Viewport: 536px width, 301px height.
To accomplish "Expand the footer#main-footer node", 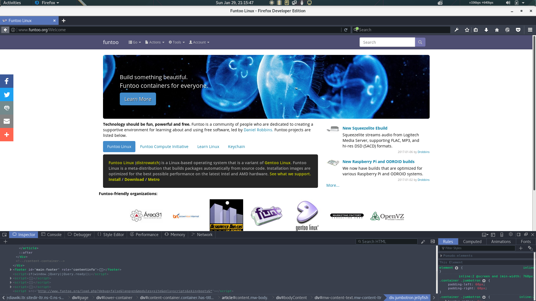I will pyautogui.click(x=11, y=270).
